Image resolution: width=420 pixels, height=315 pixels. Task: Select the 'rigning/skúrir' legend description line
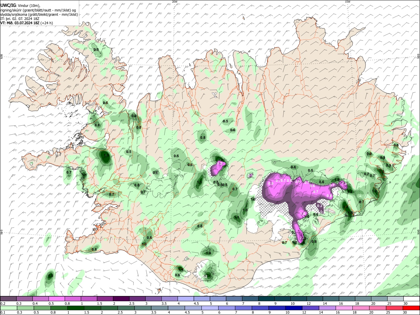(38, 10)
